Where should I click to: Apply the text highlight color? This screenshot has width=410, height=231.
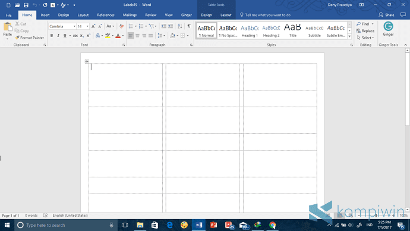click(x=108, y=36)
